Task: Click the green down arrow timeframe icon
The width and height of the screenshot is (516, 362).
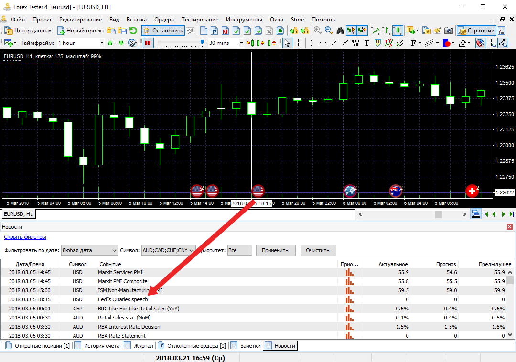Action: click(121, 43)
